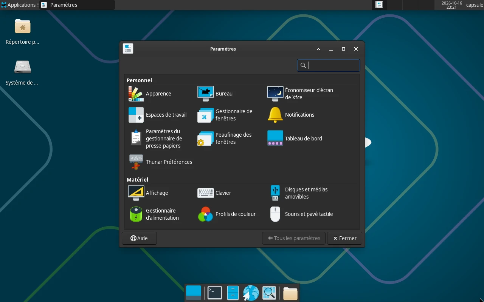Open Gestionnaire de fenêtres icon
Image resolution: width=484 pixels, height=302 pixels.
pyautogui.click(x=206, y=115)
